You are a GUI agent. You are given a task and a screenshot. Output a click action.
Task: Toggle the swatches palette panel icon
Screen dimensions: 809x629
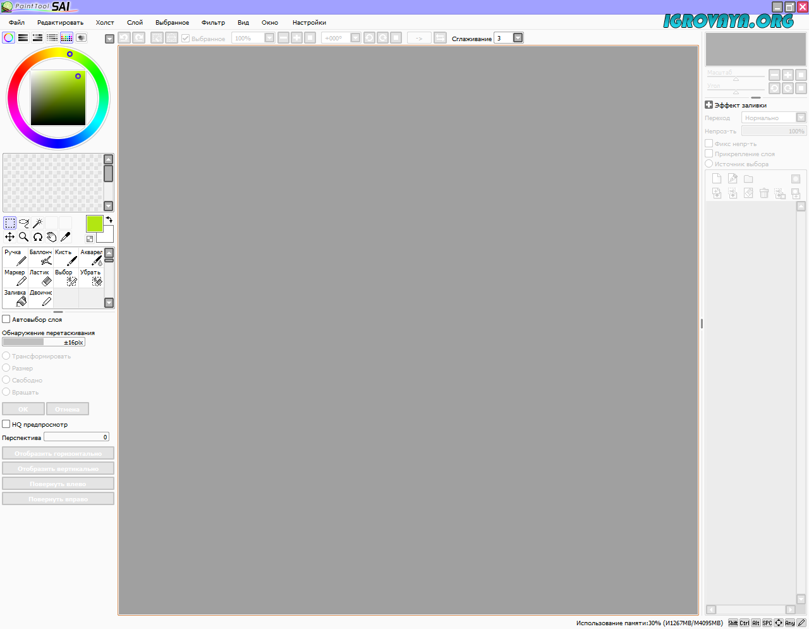[x=66, y=38]
